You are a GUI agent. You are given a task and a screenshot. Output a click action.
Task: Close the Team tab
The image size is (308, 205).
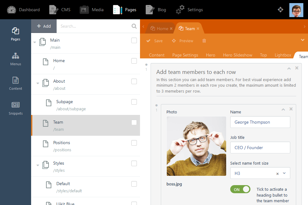[x=198, y=29]
